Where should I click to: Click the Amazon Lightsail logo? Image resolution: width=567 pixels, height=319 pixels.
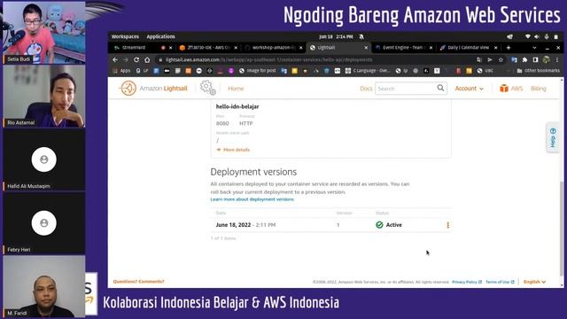[153, 89]
